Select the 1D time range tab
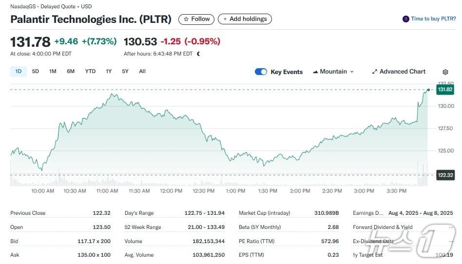 click(19, 71)
